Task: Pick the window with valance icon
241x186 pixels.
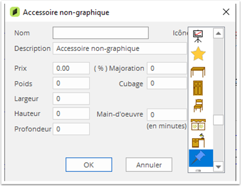Action: pos(198,125)
